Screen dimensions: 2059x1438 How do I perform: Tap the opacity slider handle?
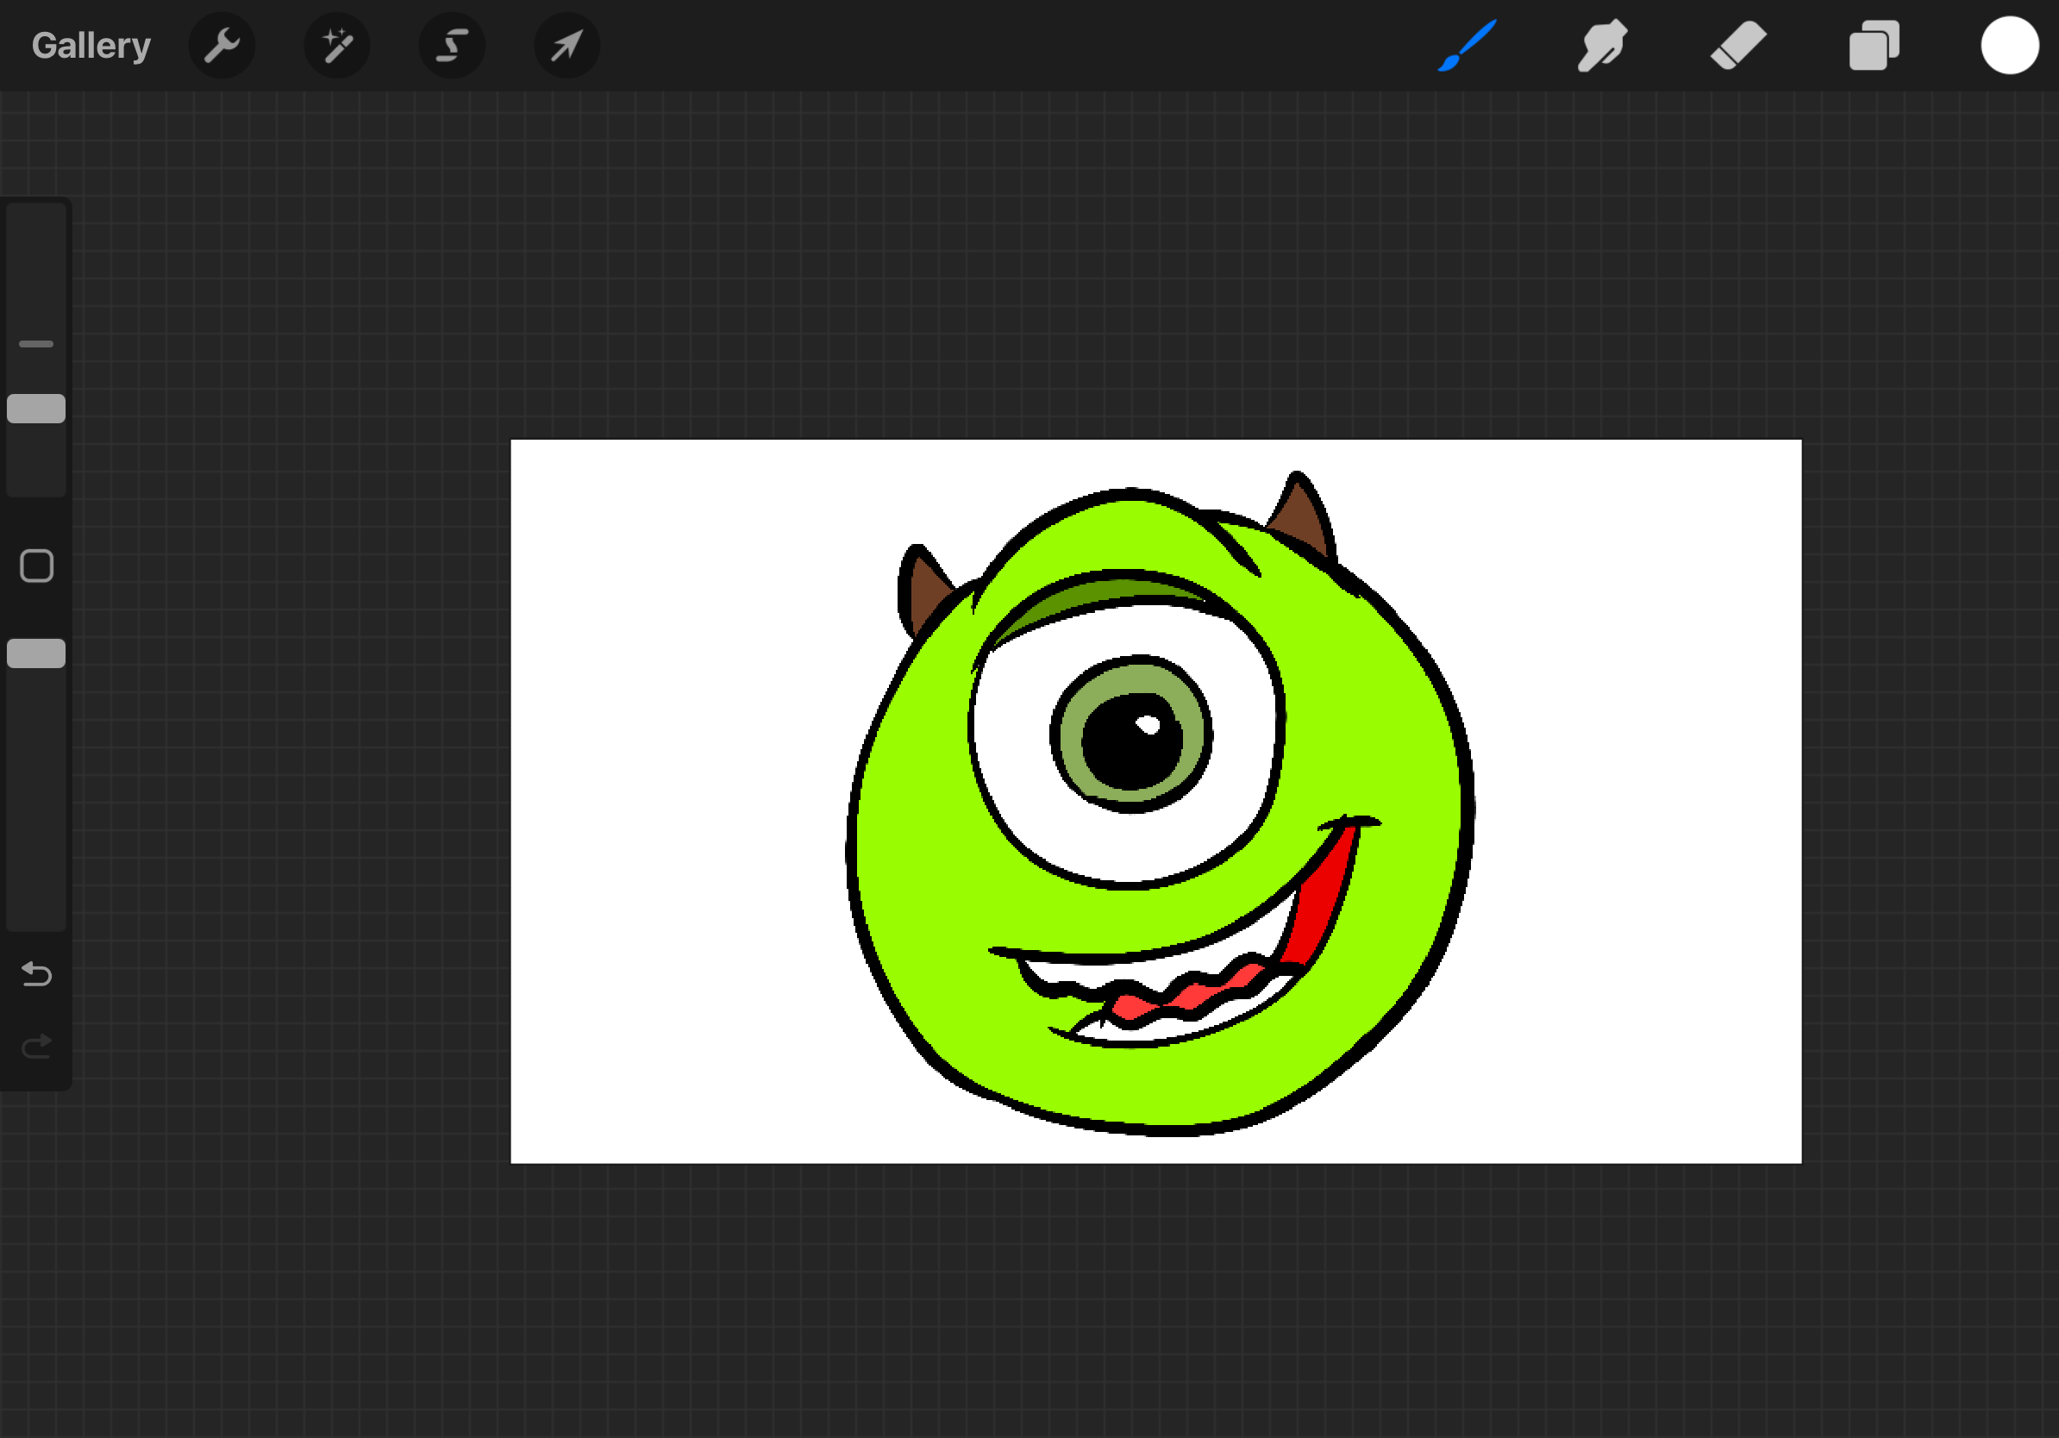(x=36, y=654)
